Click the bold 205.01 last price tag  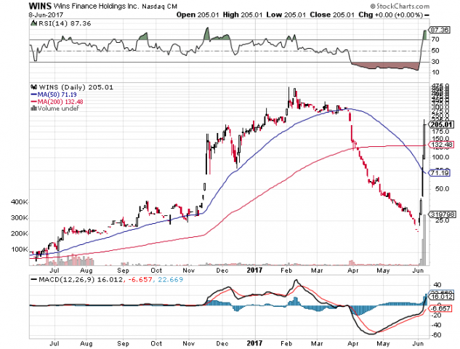[x=441, y=125]
